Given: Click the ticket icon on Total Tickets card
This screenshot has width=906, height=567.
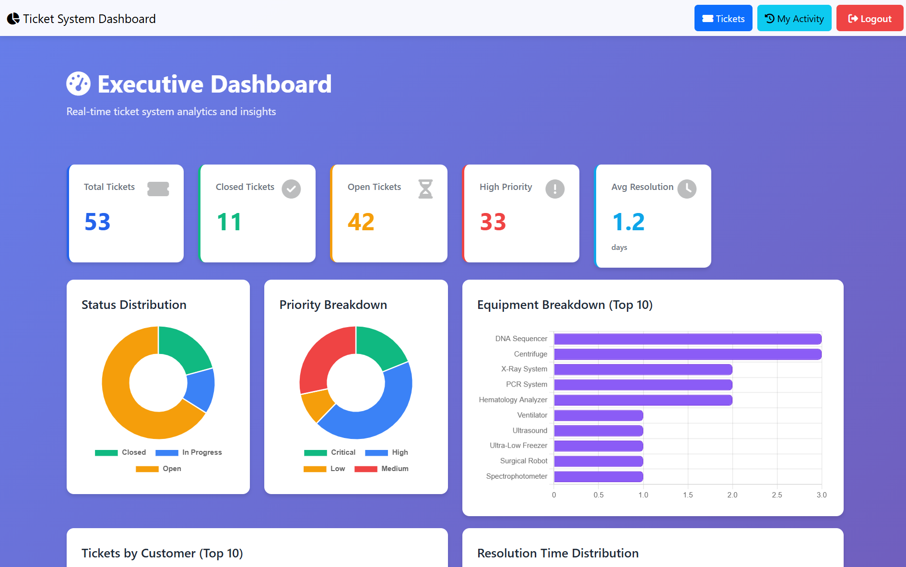Looking at the screenshot, I should point(159,189).
